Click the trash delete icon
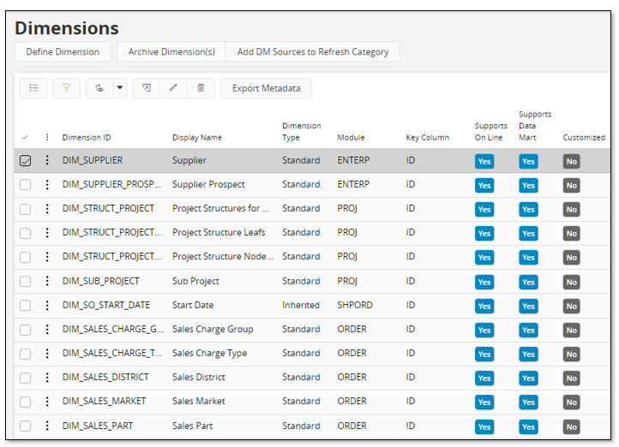Viewport: 619px width, 447px height. pos(201,88)
